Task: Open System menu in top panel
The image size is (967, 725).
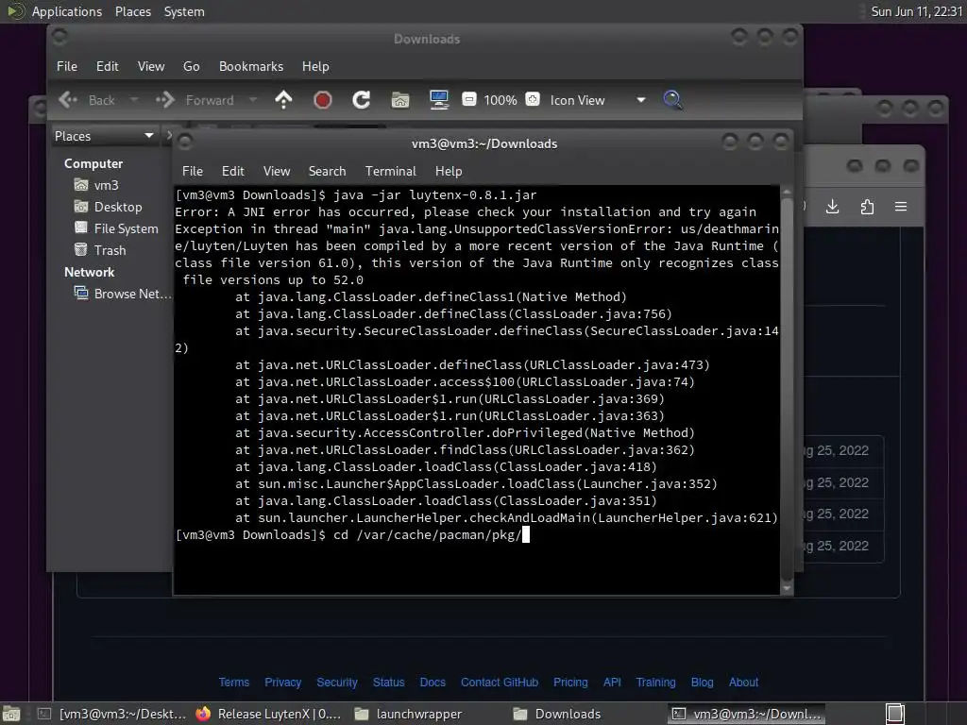Action: (x=184, y=11)
